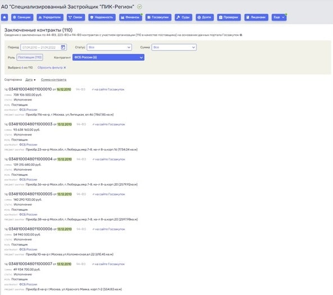The width and height of the screenshot is (333, 295).
Task: Open the Госзакупки section
Action: point(158,17)
